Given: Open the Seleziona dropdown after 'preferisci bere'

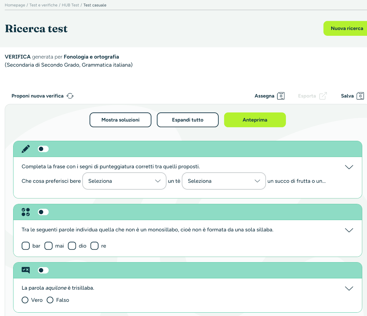Looking at the screenshot, I should pyautogui.click(x=124, y=181).
